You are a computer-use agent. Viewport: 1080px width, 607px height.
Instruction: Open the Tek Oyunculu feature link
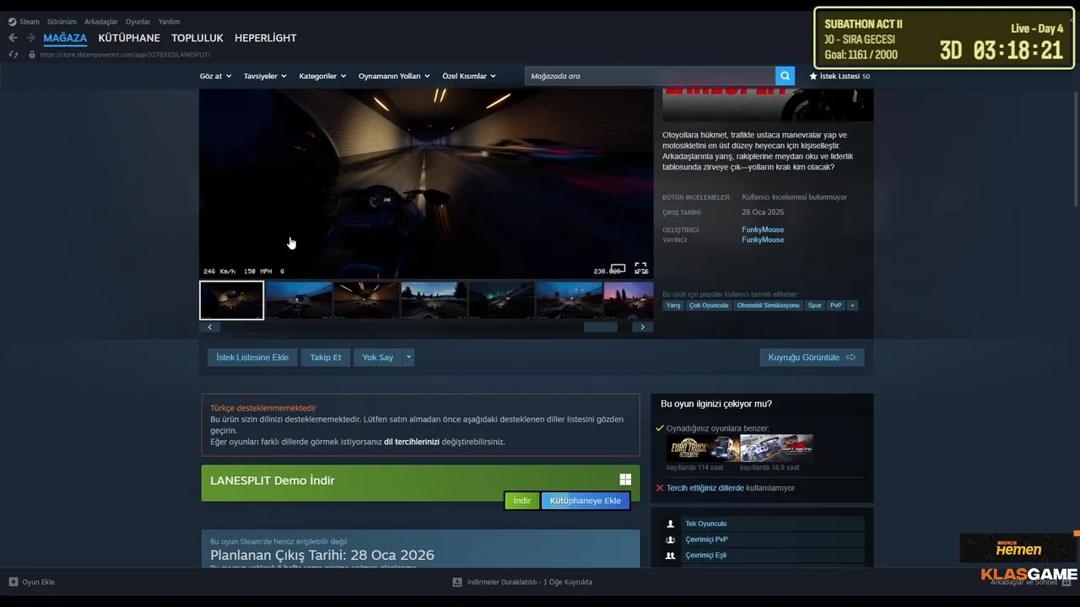tap(705, 524)
